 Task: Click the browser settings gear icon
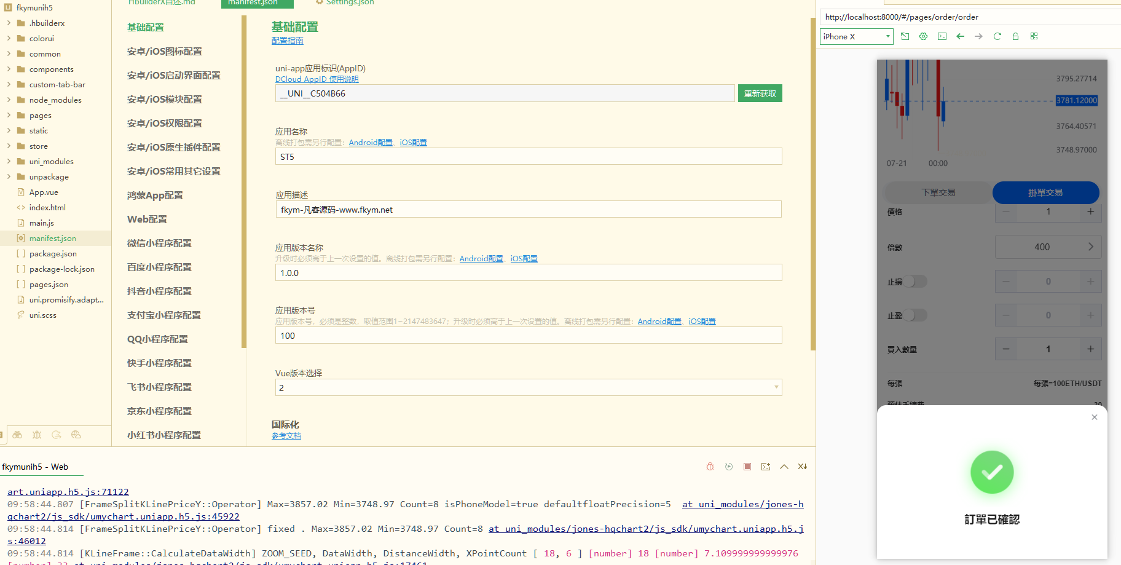(x=923, y=36)
